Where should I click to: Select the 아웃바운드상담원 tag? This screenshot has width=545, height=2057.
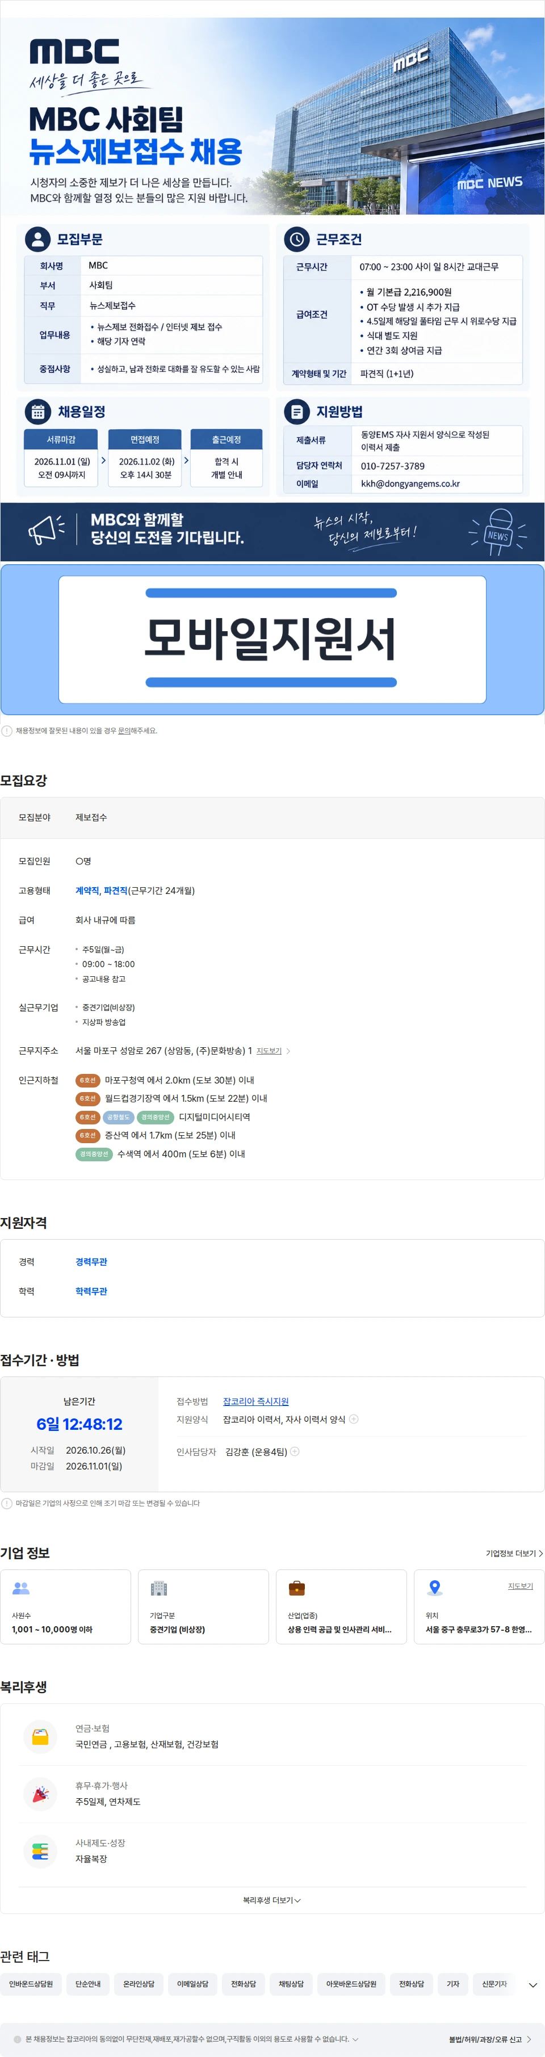point(351,1984)
